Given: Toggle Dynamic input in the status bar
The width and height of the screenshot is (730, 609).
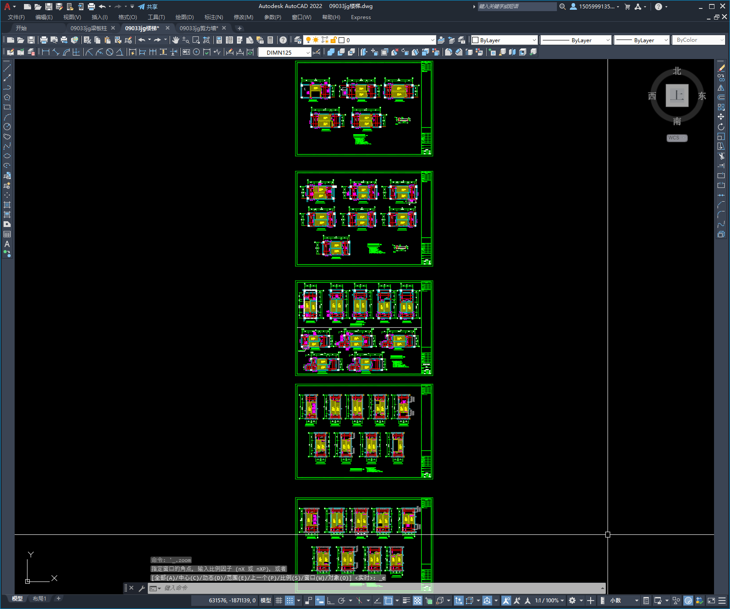Looking at the screenshot, I should click(320, 601).
